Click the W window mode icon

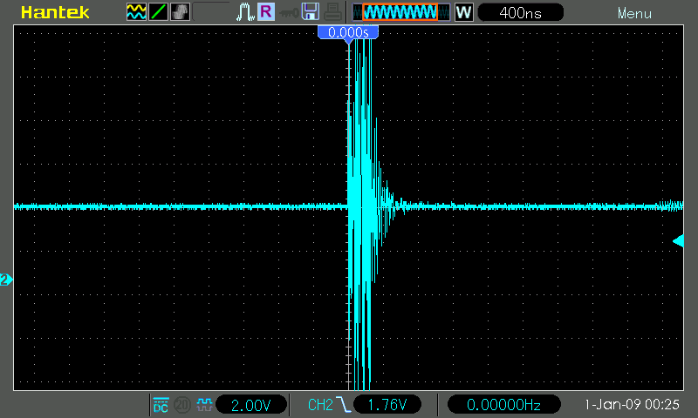(x=463, y=12)
